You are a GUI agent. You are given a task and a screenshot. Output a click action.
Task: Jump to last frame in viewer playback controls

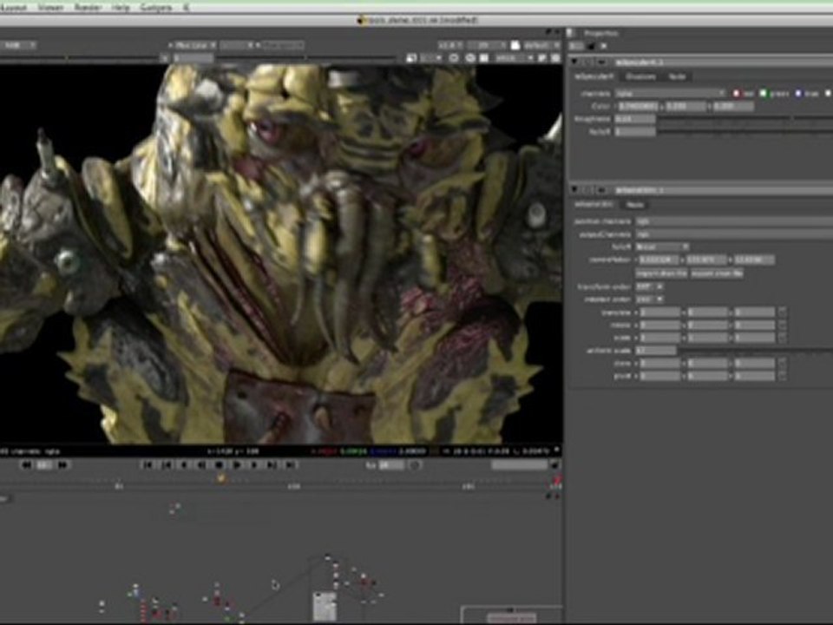pyautogui.click(x=290, y=465)
